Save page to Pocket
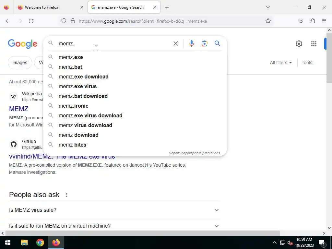This screenshot has width=332, height=249. 301,21
